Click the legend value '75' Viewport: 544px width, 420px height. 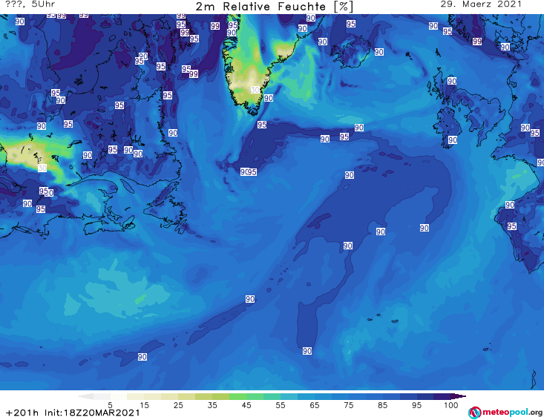pyautogui.click(x=348, y=405)
